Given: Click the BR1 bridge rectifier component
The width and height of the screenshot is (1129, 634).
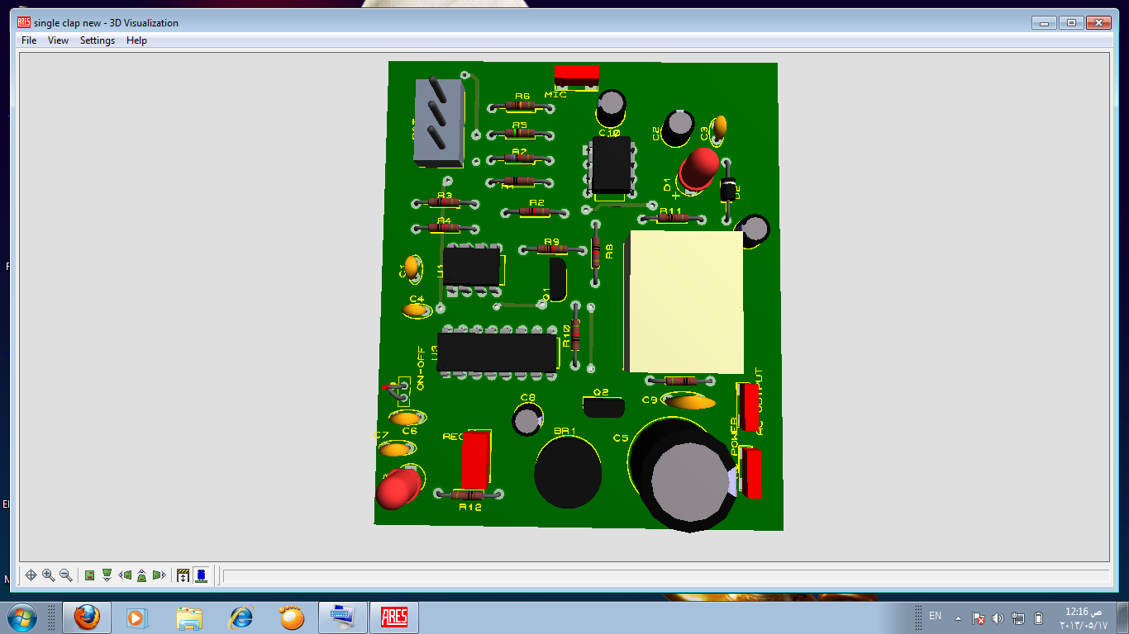Looking at the screenshot, I should click(568, 473).
